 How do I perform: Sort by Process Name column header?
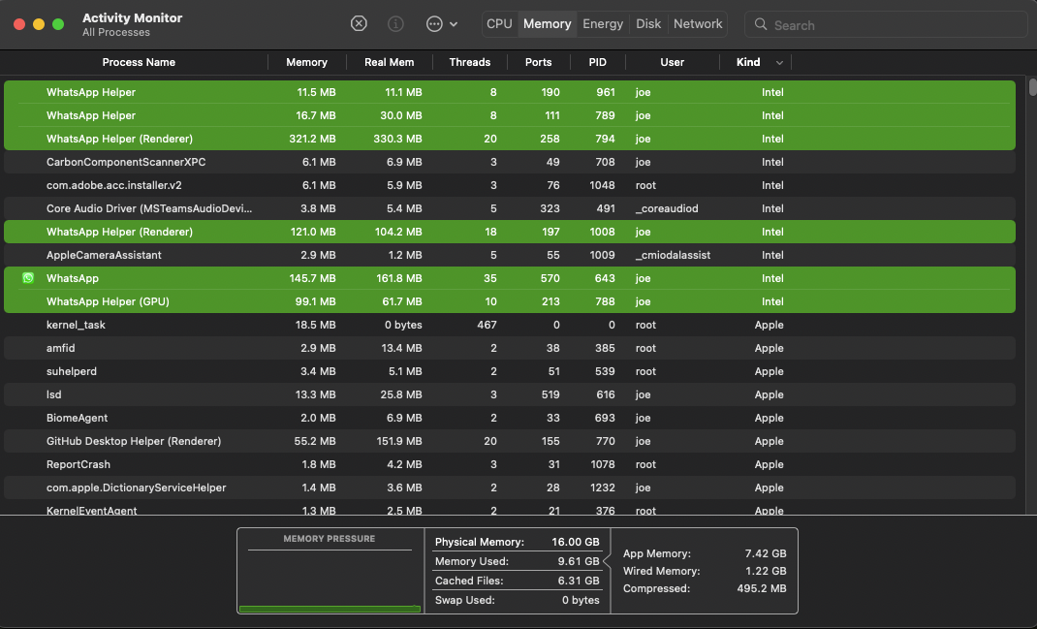[x=139, y=62]
